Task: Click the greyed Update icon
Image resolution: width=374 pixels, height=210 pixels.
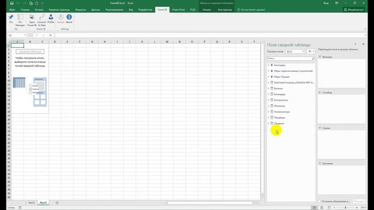Action: [x=61, y=17]
